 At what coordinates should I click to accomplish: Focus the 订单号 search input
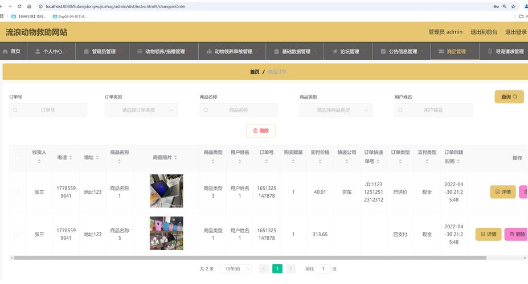48,110
